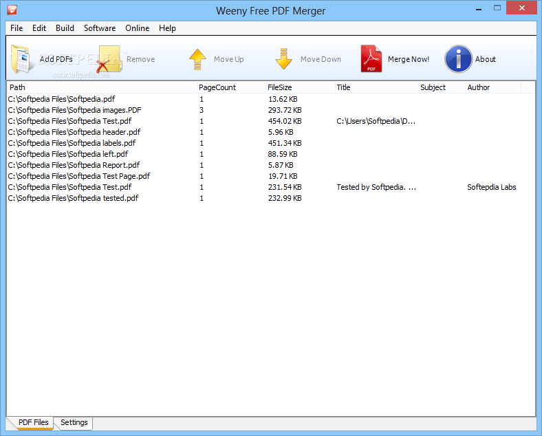The width and height of the screenshot is (542, 436).
Task: Close the Weeny Free PDF Merger window
Action: (x=522, y=8)
